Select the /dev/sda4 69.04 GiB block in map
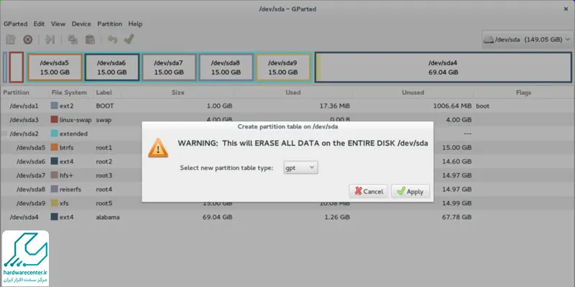 [x=443, y=67]
